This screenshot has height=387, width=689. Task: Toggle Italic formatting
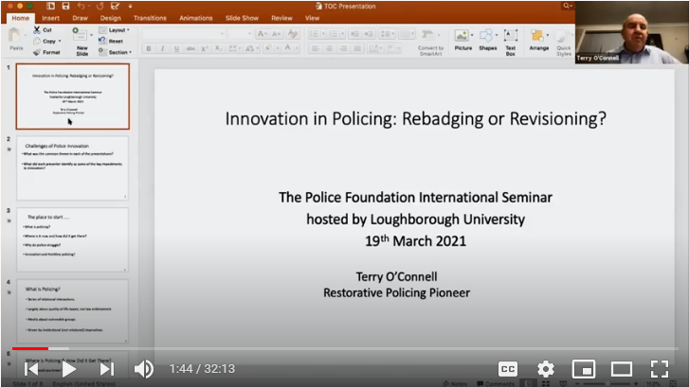(163, 48)
